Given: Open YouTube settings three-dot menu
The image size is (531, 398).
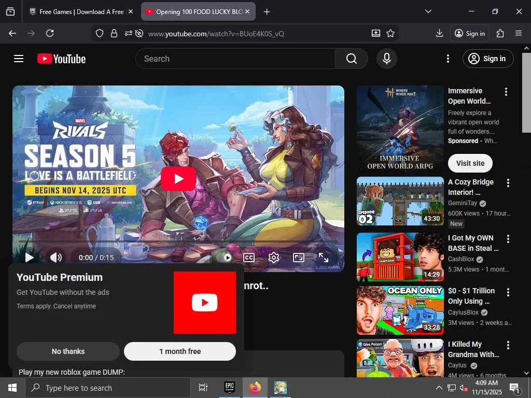Looking at the screenshot, I should [448, 59].
